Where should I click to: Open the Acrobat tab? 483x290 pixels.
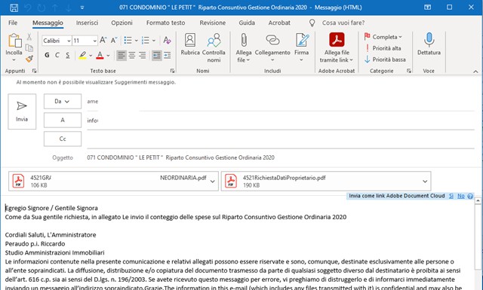tap(279, 23)
